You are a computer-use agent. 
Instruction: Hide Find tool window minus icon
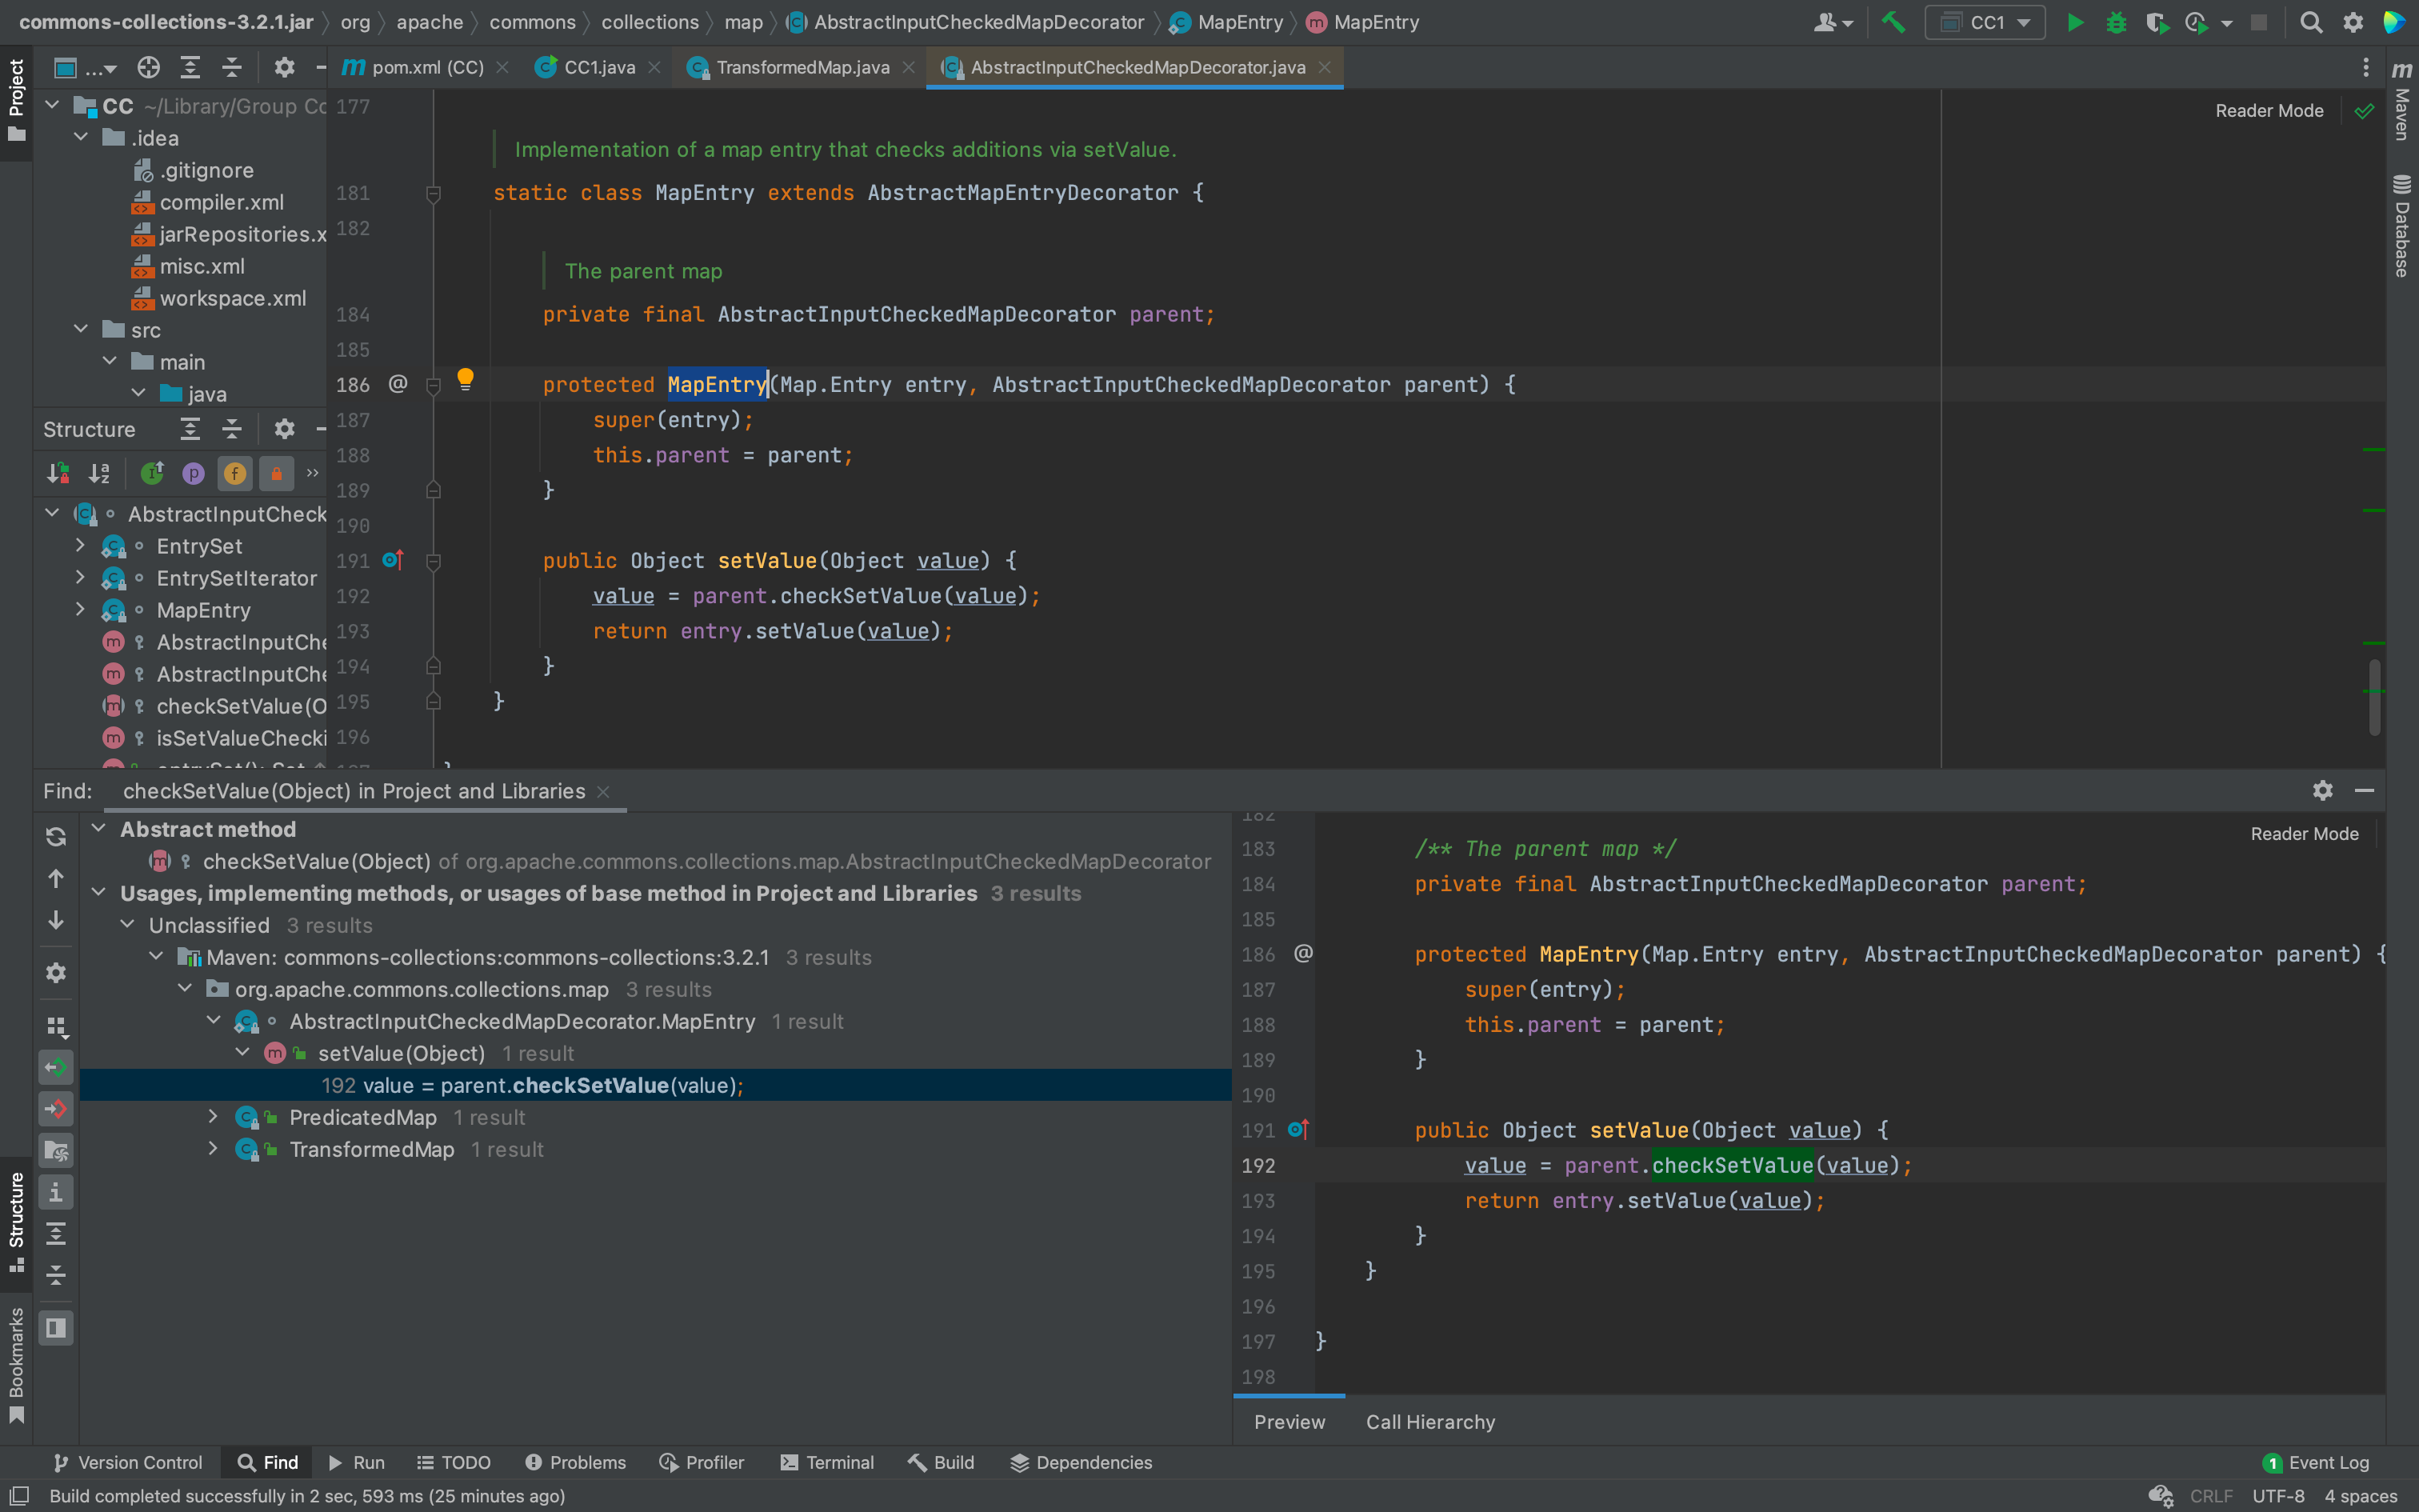coord(2364,790)
